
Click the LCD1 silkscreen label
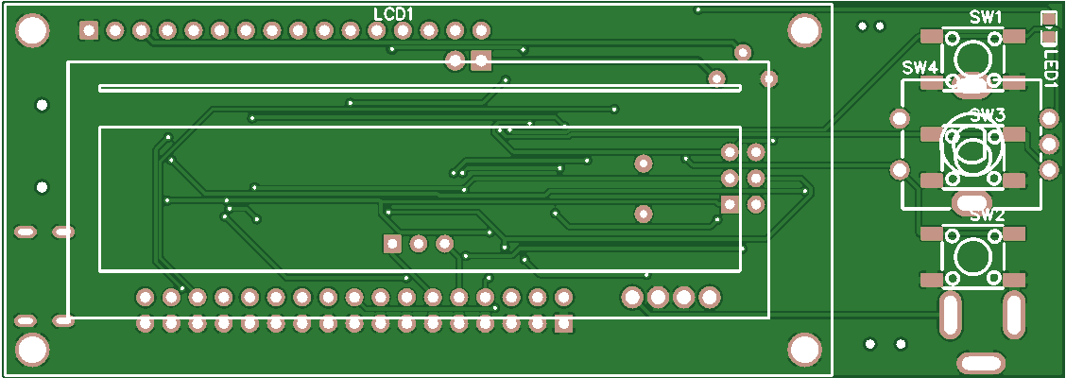coord(394,13)
